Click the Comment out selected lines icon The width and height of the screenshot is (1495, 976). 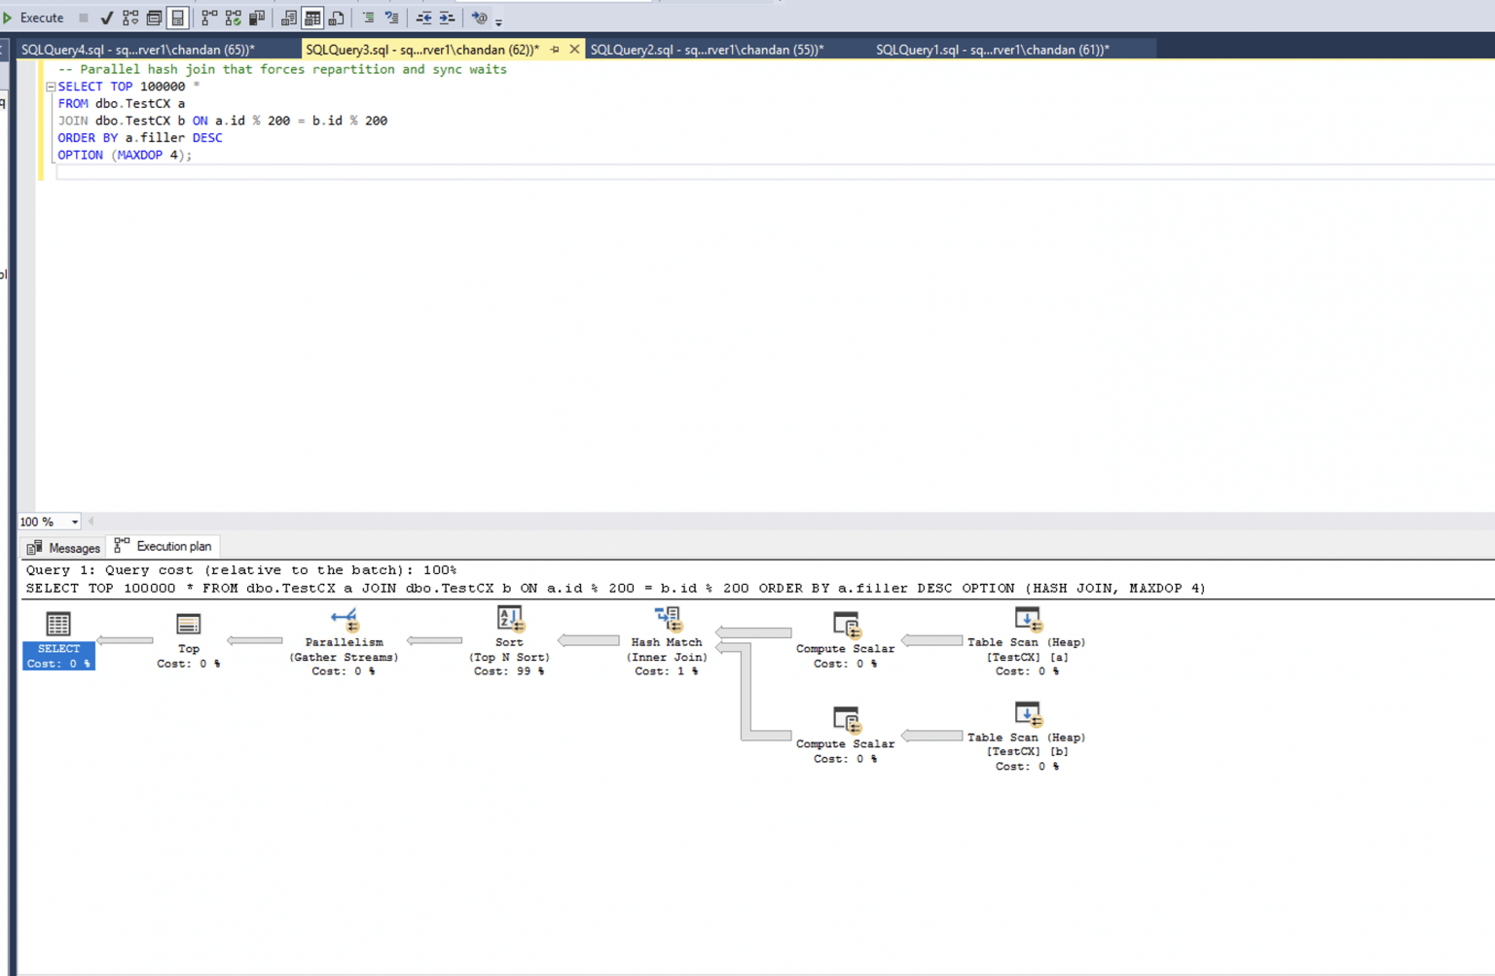coord(368,18)
